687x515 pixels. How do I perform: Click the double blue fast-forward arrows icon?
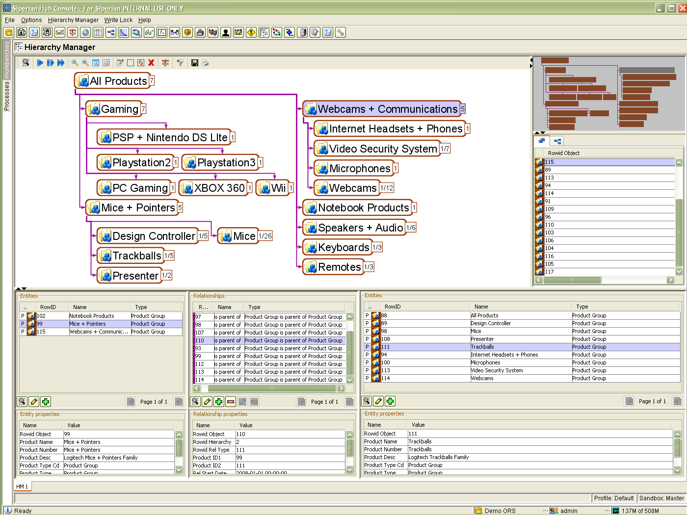[61, 63]
